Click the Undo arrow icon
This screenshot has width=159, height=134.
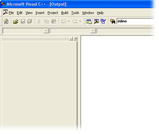[63, 21]
